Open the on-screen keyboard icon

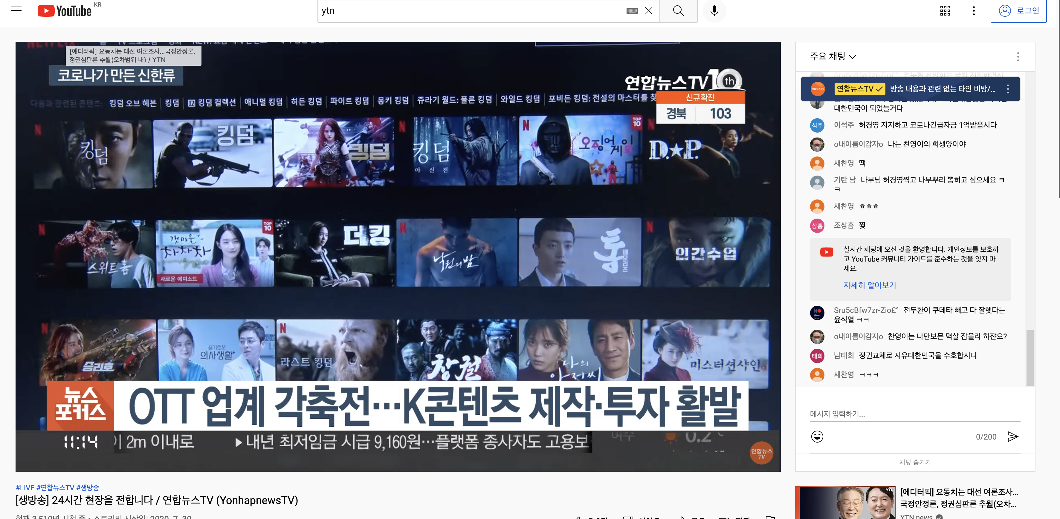click(632, 11)
